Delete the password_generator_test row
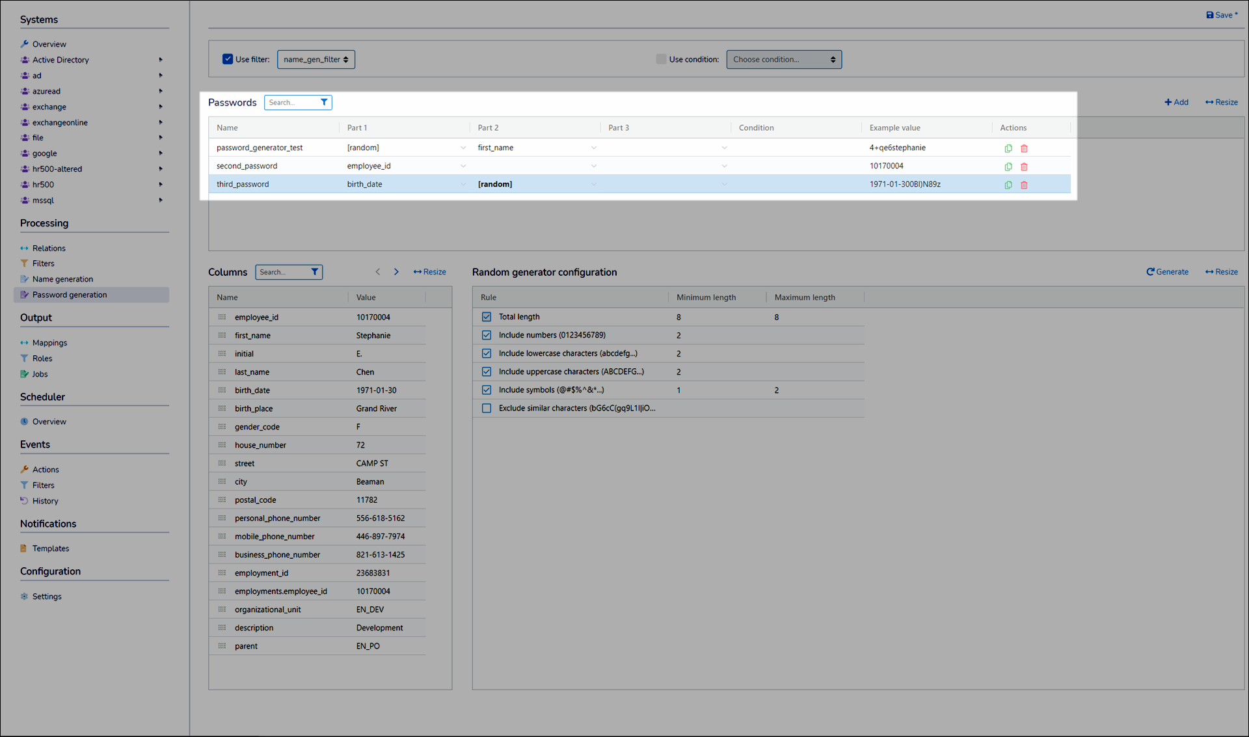The width and height of the screenshot is (1249, 737). coord(1024,148)
